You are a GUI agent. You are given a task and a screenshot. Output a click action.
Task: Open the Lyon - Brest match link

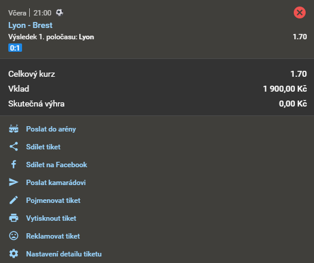coord(30,25)
